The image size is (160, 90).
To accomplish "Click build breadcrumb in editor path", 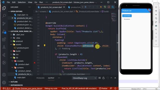I will (105, 11).
